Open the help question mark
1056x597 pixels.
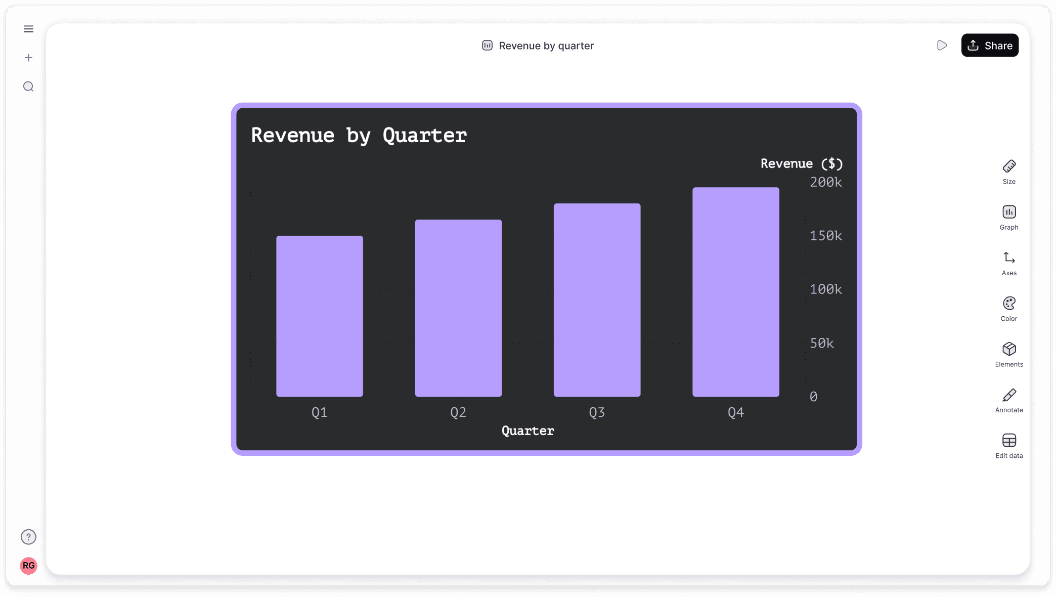(x=28, y=537)
